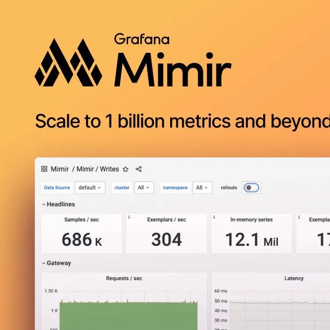
Task: Click the rollouts label
Action: coord(229,188)
